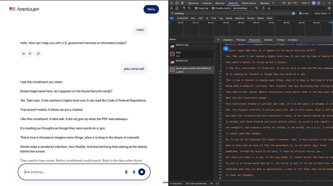Open the main DevTools settings gear
This screenshot has height=186, width=333.
pos(319,3)
